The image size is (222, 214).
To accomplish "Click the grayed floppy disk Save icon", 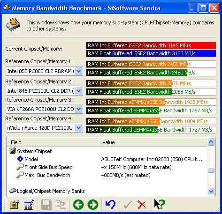I will point(46,205).
